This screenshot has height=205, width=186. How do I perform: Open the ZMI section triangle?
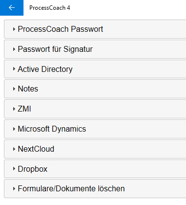(x=14, y=109)
